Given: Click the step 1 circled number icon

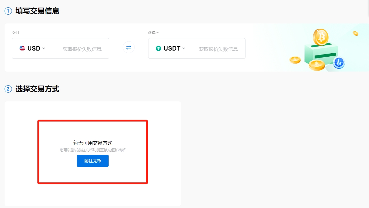Looking at the screenshot, I should (x=8, y=11).
